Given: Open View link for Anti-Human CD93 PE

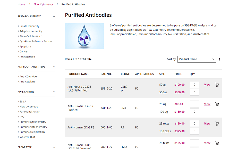Looking at the screenshot, I should coord(207,124).
